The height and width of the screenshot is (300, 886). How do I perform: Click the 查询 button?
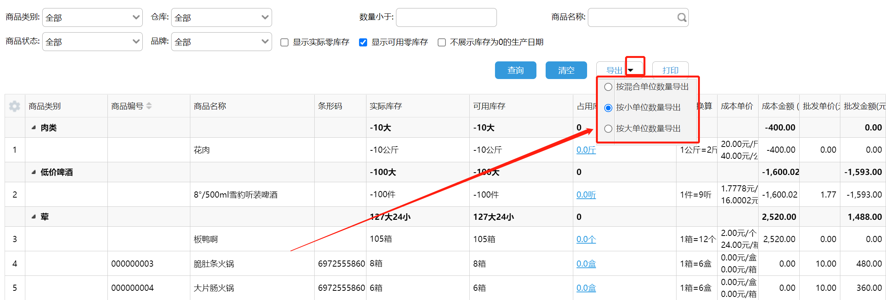(x=515, y=70)
